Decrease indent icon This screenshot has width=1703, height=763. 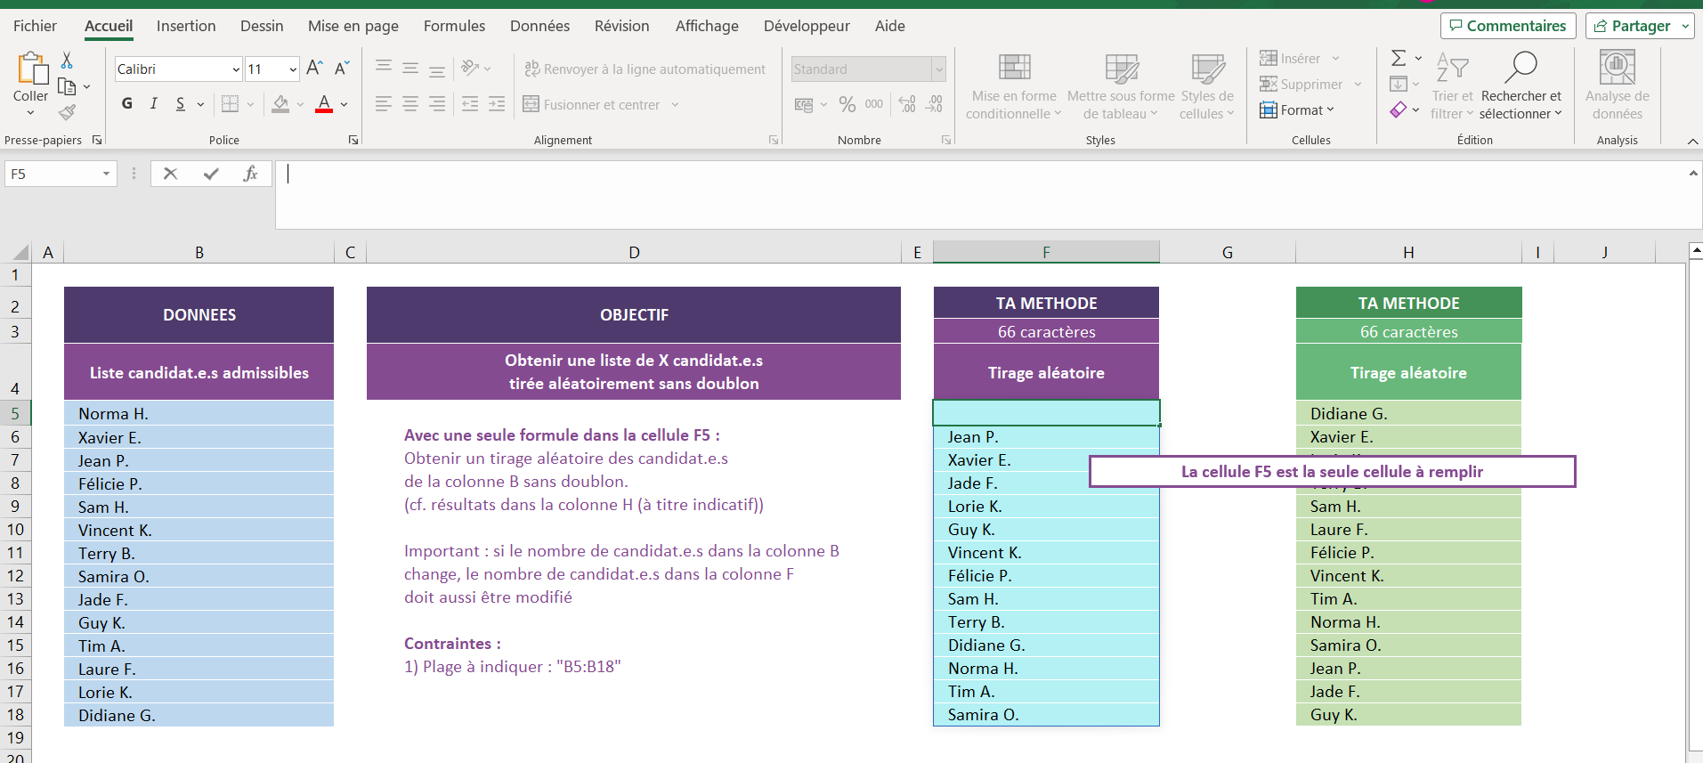coord(470,104)
